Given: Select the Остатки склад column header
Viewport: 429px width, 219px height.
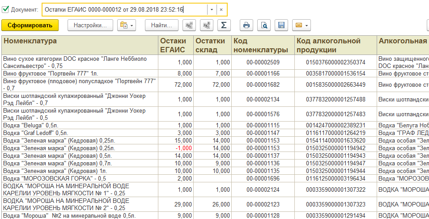Looking at the screenshot, I should (x=212, y=45).
